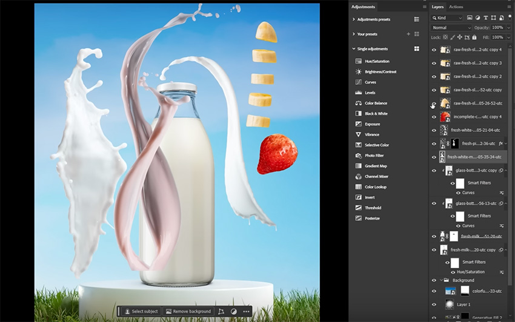Hide raw-fresh-sl...2-utc copy 4 layer

434,50
